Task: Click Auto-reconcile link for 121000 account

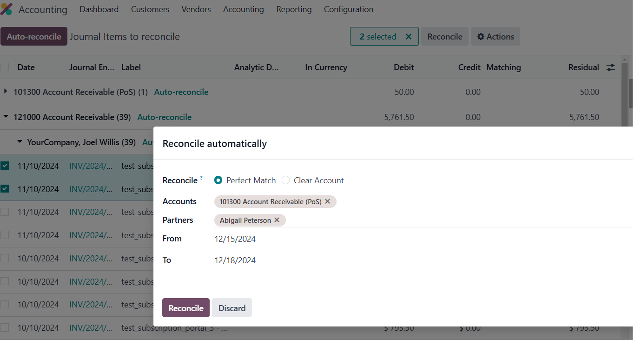Action: coord(165,117)
